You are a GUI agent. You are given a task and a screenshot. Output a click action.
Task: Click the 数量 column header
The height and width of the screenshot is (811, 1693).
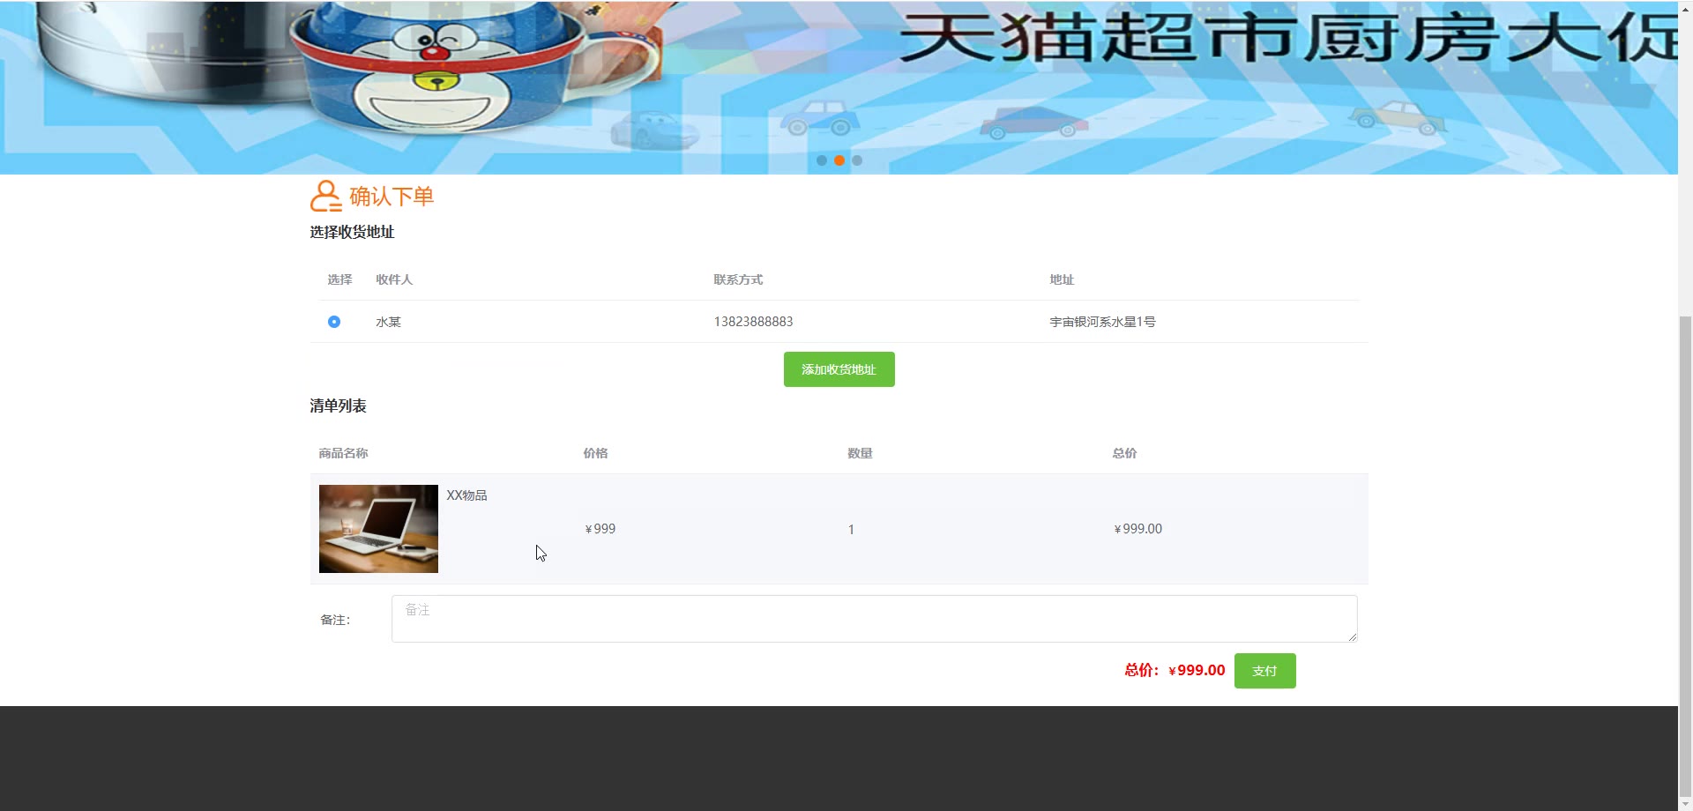pyautogui.click(x=860, y=453)
